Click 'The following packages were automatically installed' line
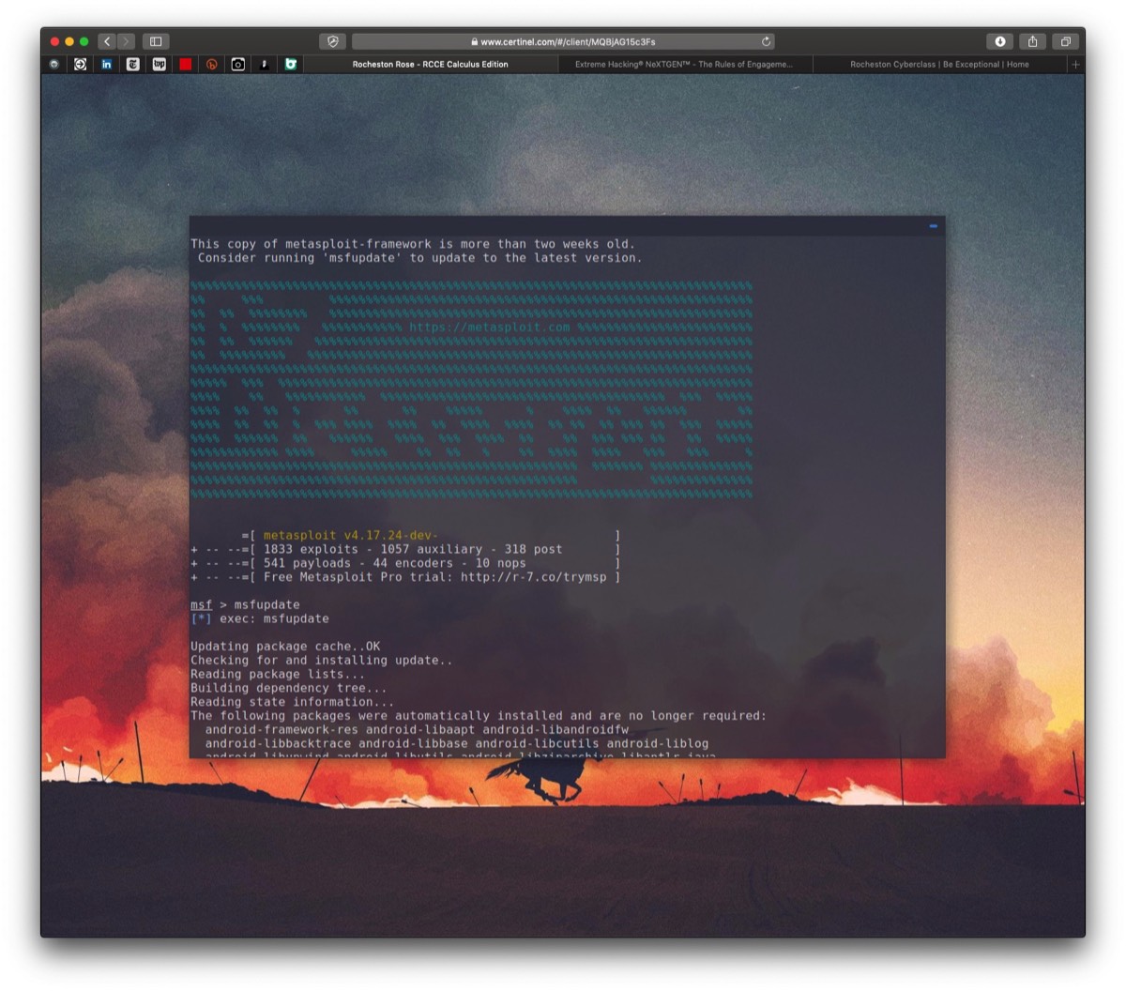Image resolution: width=1126 pixels, height=991 pixels. pos(479,716)
